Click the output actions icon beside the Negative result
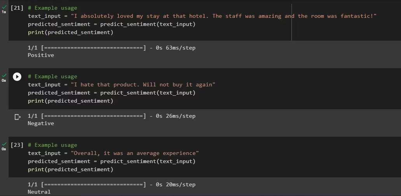Image resolution: width=401 pixels, height=196 pixels. point(17,117)
